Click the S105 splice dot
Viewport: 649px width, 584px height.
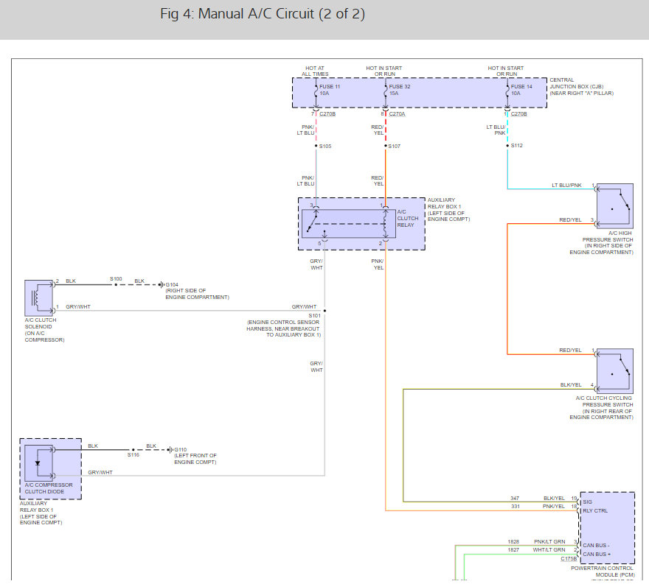(x=316, y=146)
